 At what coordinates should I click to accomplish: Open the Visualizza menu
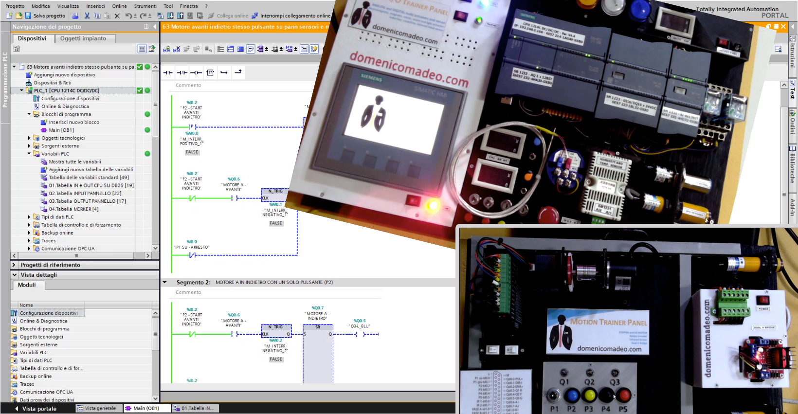coord(68,6)
